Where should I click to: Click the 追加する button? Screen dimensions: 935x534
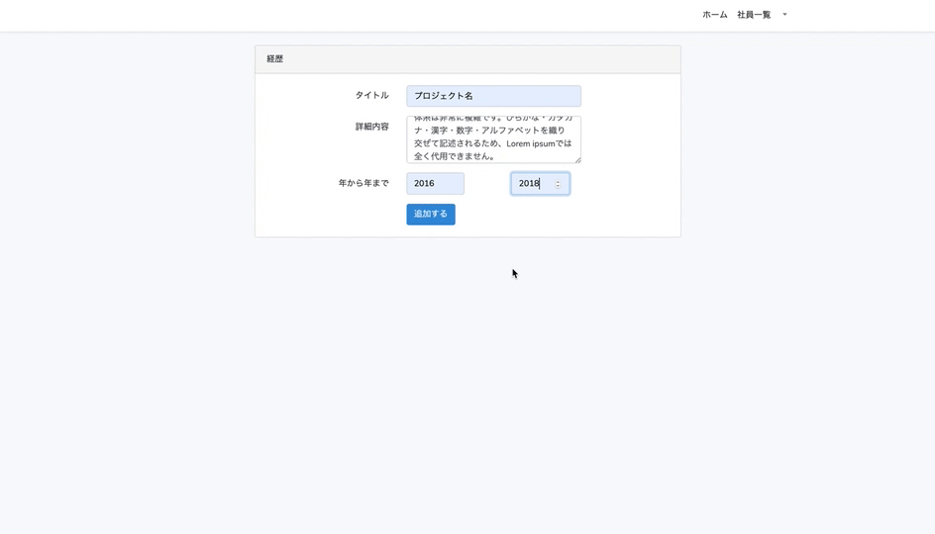(431, 215)
